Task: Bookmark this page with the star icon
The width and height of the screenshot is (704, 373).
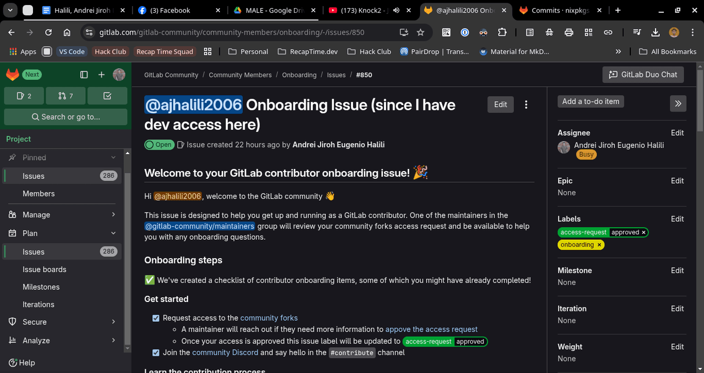Action: click(x=421, y=32)
